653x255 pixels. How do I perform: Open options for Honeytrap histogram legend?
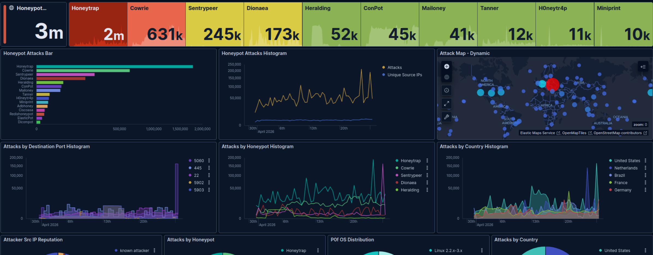point(427,161)
